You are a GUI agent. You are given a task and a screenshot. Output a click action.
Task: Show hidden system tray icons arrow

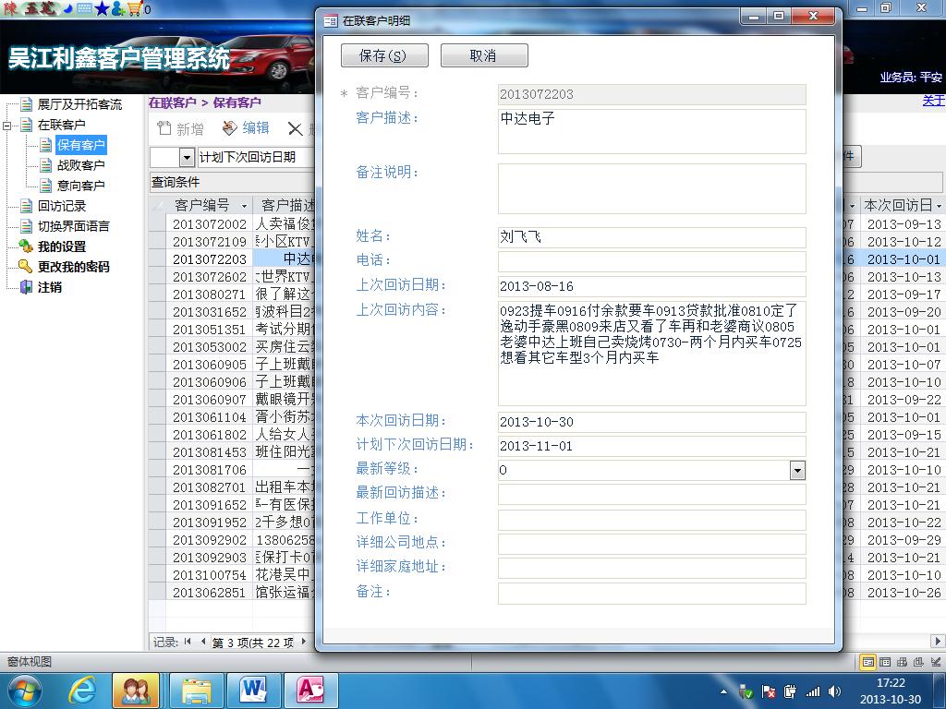[724, 692]
